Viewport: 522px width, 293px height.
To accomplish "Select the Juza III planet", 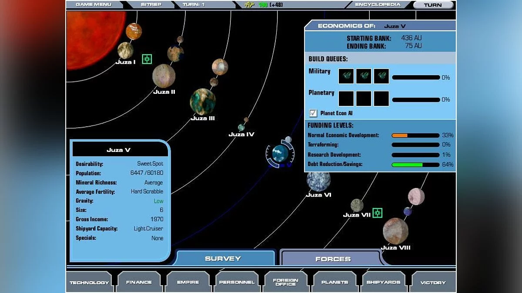I will coord(203,102).
